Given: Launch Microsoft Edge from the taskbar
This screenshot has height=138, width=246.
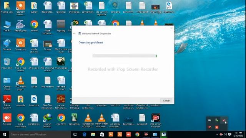Looking at the screenshot, I should 85,135.
